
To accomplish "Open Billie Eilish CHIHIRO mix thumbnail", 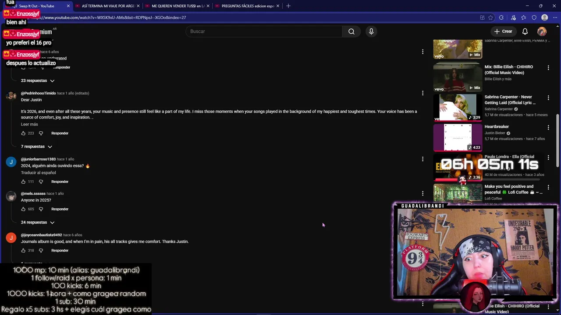I will tap(458, 77).
